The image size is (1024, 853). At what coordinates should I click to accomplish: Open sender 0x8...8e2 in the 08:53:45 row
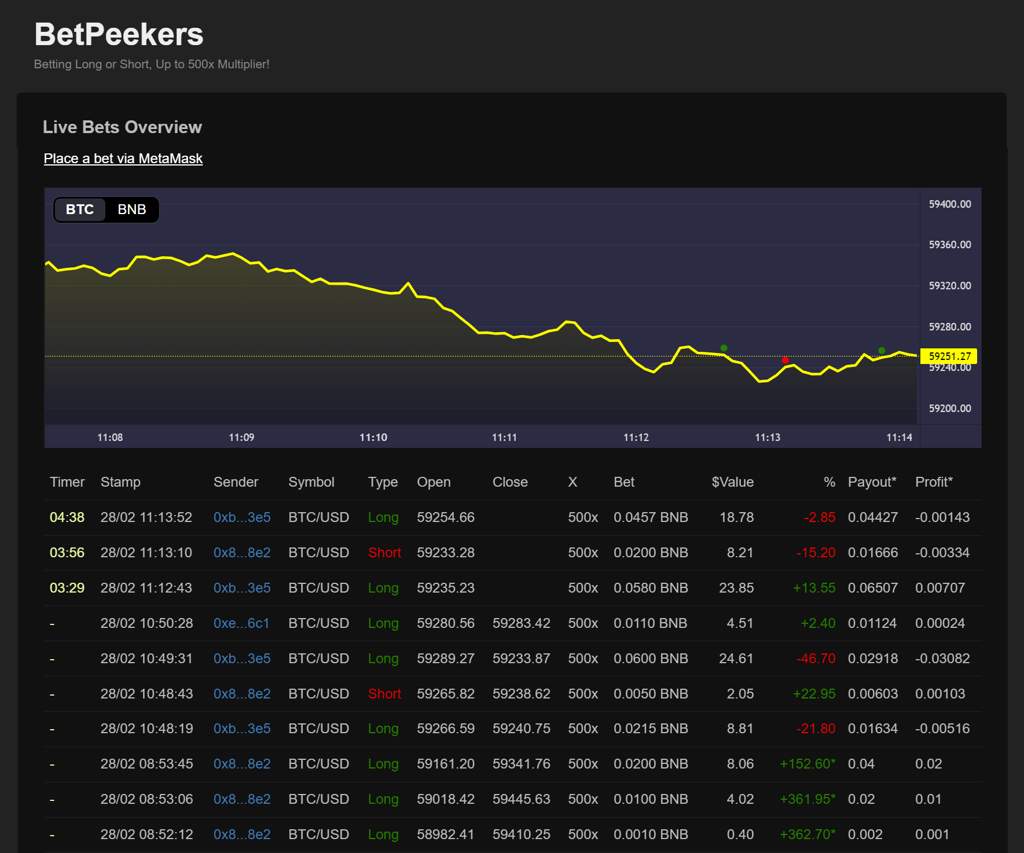tap(242, 764)
